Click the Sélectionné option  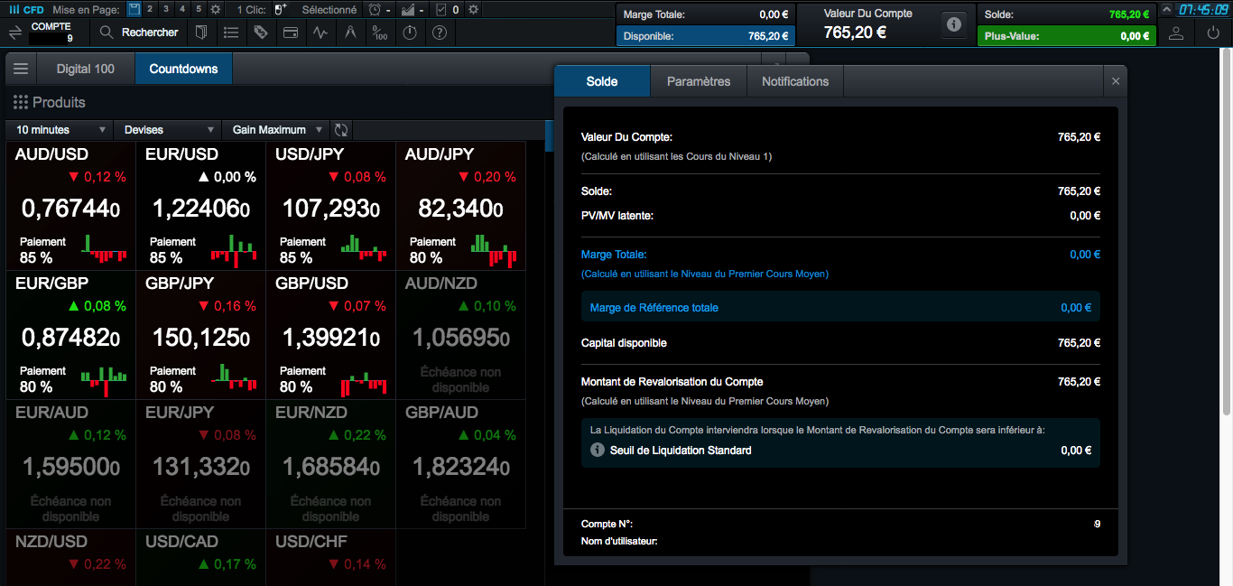coord(329,9)
